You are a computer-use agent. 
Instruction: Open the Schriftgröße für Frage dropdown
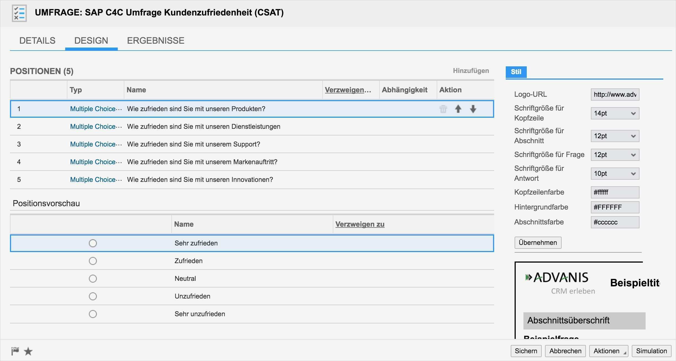pyautogui.click(x=615, y=155)
